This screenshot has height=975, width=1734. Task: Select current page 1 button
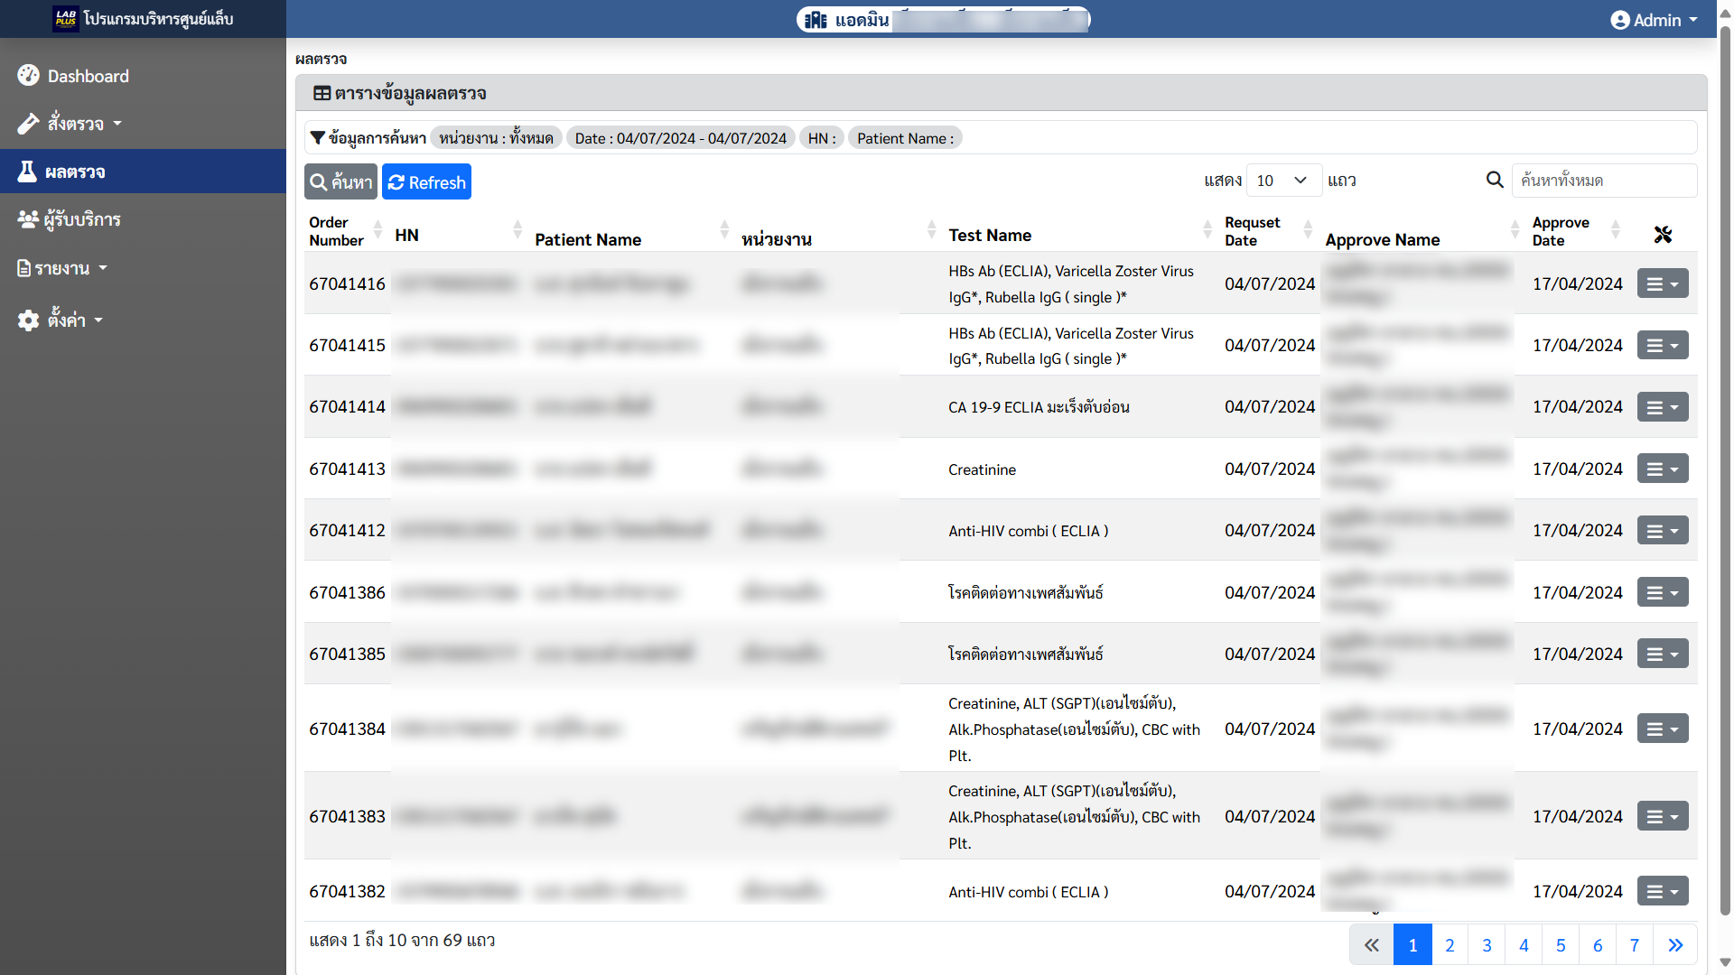point(1412,945)
